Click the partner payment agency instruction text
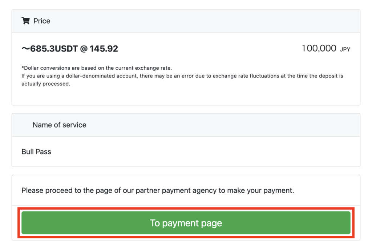372x250 pixels. pyautogui.click(x=158, y=190)
